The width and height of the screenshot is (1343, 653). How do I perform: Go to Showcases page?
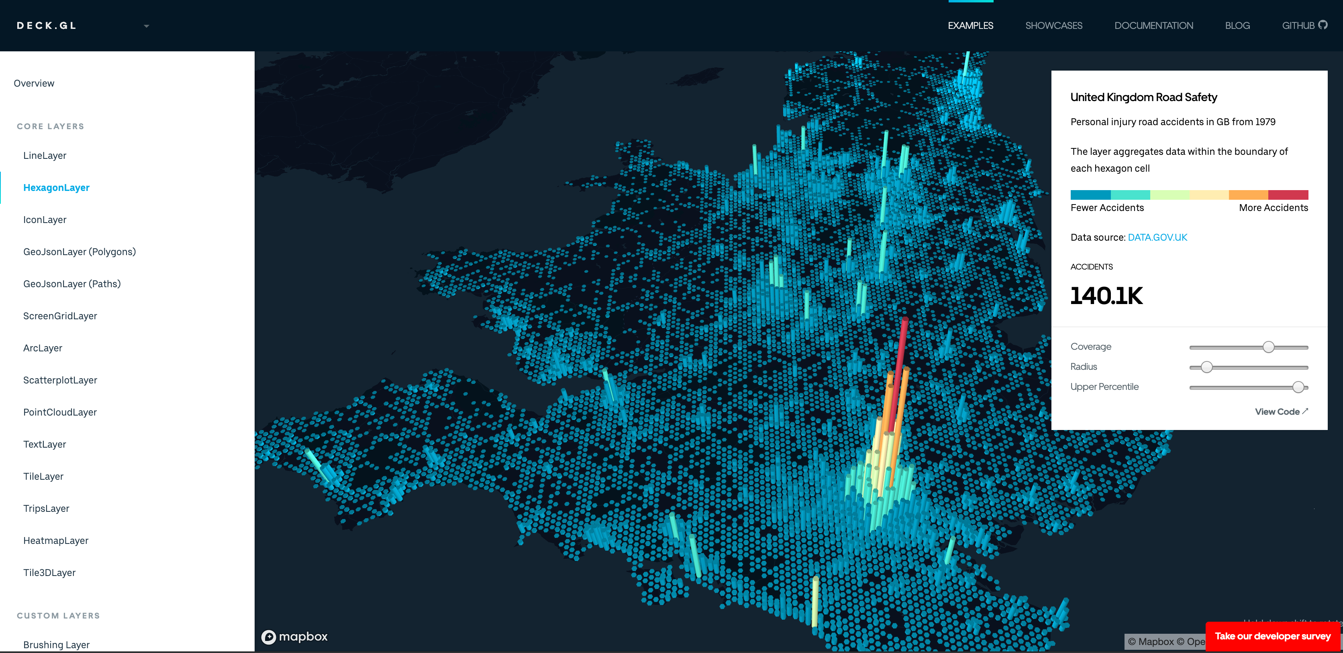point(1054,26)
